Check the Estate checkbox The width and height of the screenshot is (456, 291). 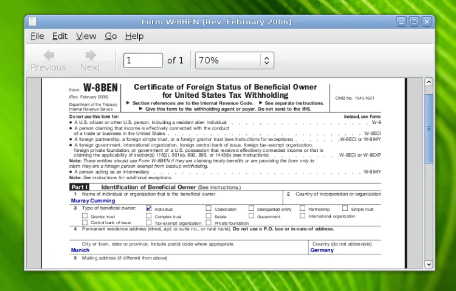pyautogui.click(x=209, y=216)
